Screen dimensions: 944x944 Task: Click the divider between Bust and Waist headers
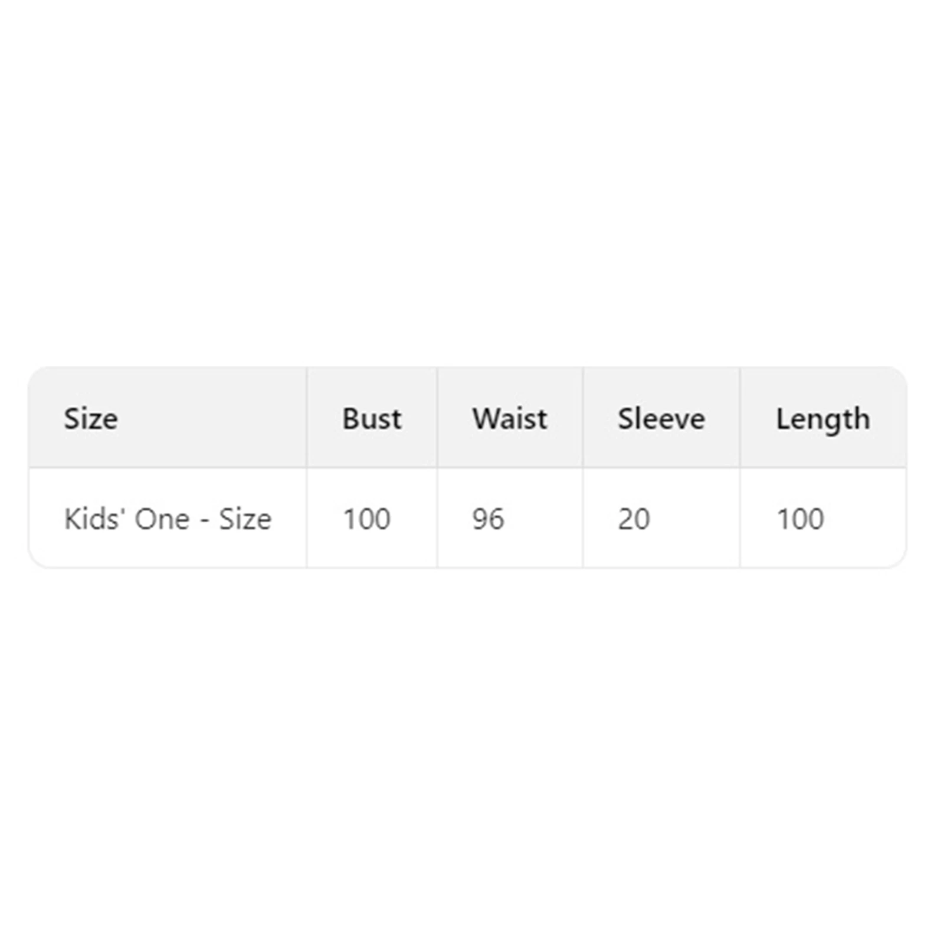[437, 417]
